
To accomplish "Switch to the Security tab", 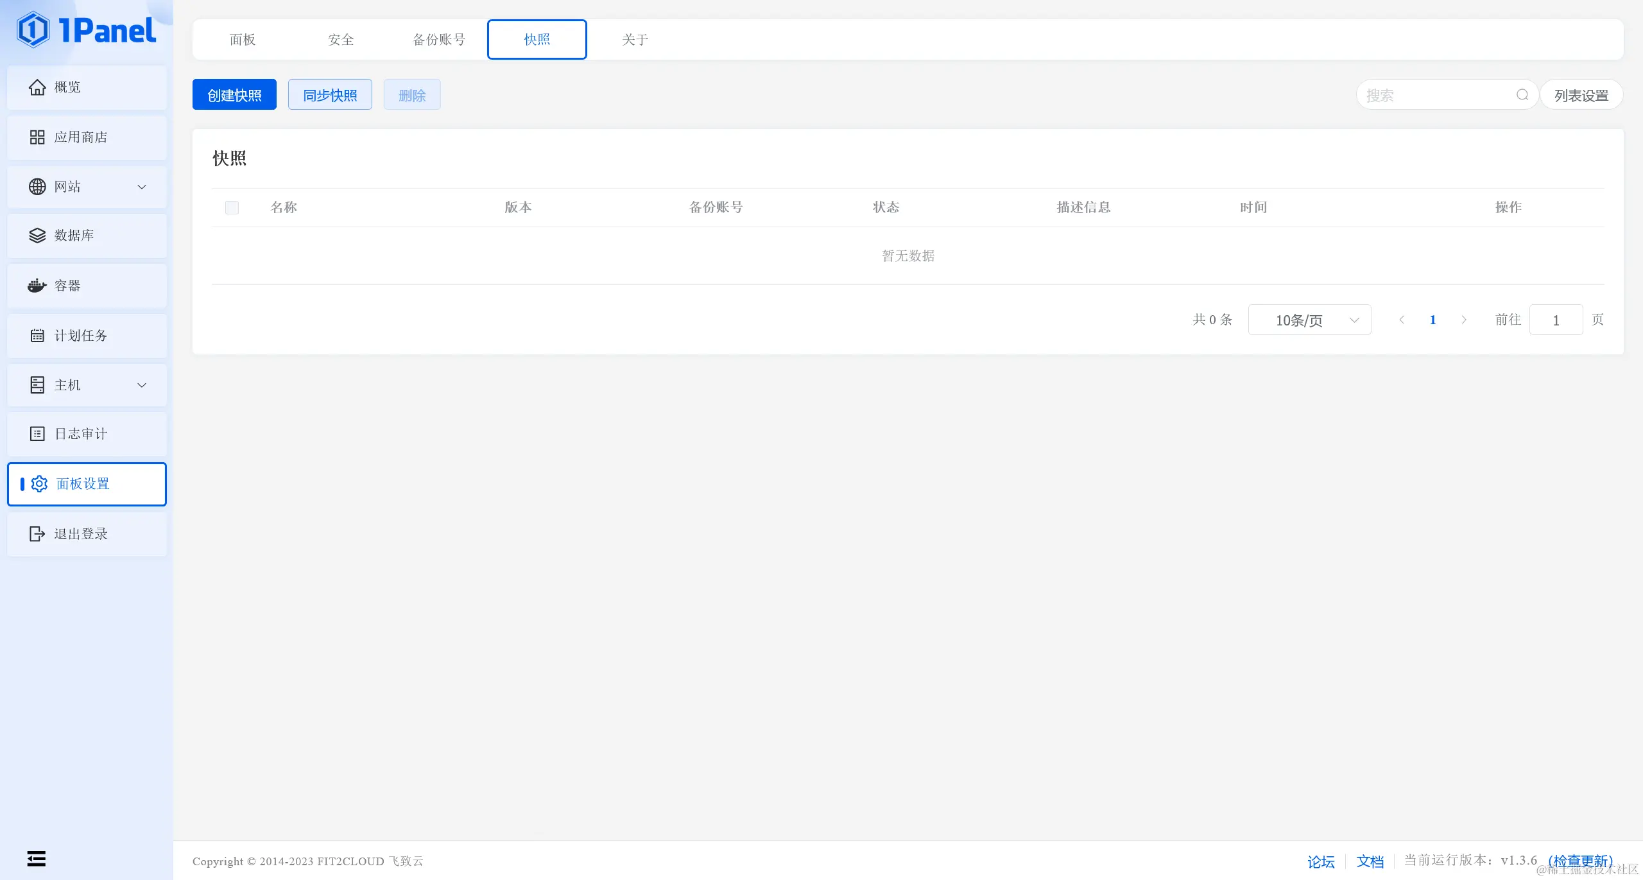I will click(341, 40).
